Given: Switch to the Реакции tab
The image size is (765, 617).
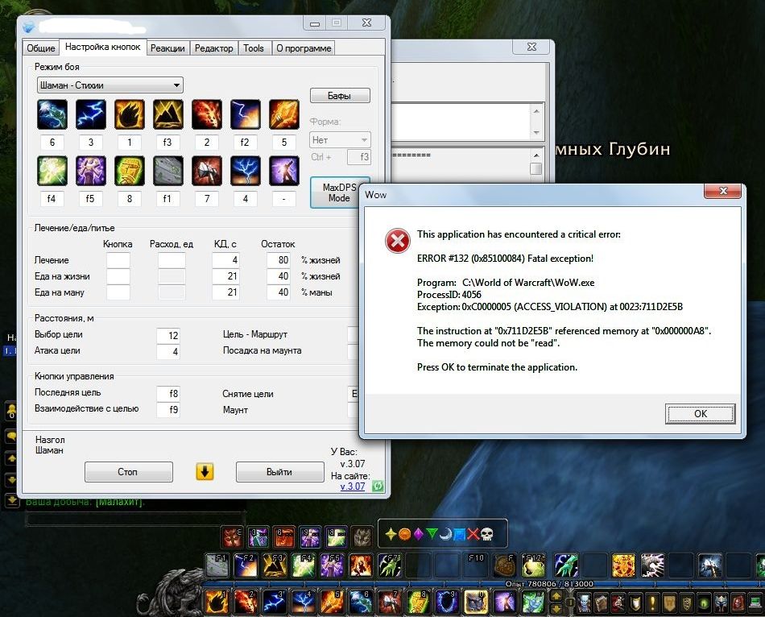Looking at the screenshot, I should point(167,48).
